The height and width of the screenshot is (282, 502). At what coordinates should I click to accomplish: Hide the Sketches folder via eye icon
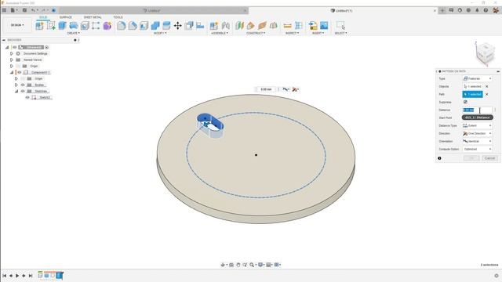pos(23,91)
